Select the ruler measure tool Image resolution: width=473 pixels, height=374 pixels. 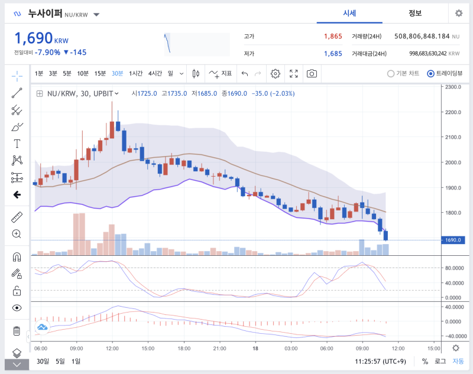[17, 217]
